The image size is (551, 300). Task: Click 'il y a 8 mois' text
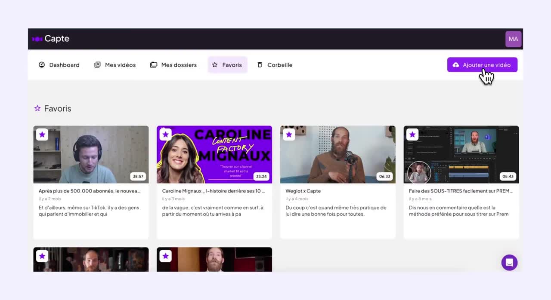[x=421, y=199]
